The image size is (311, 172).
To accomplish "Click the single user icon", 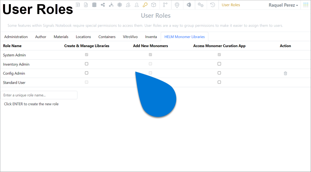I will coord(137,5).
